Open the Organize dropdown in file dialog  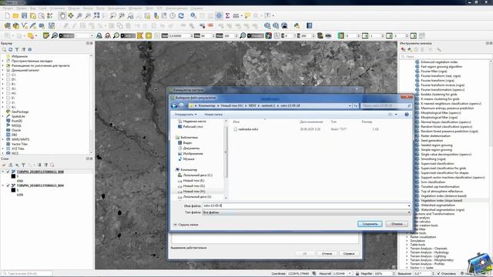186,115
